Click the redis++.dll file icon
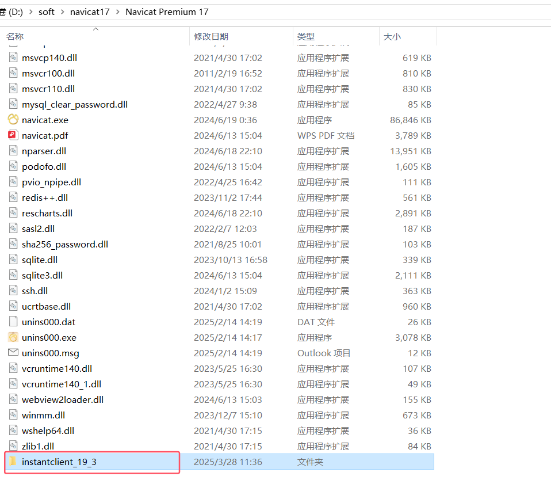The height and width of the screenshot is (480, 551). [13, 197]
